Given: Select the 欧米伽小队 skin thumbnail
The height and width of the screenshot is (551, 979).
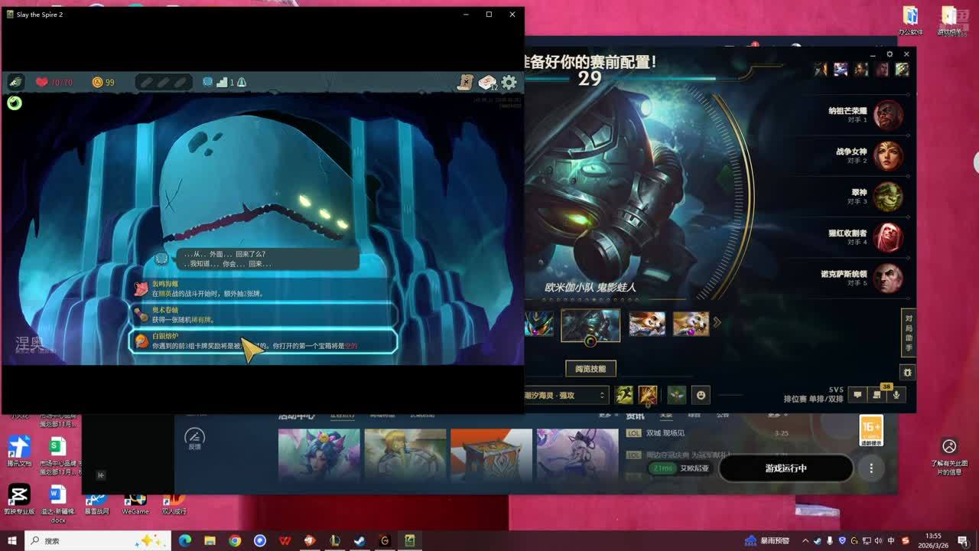Looking at the screenshot, I should pyautogui.click(x=590, y=324).
